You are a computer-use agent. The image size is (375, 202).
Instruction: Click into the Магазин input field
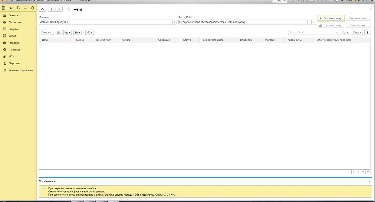point(104,22)
